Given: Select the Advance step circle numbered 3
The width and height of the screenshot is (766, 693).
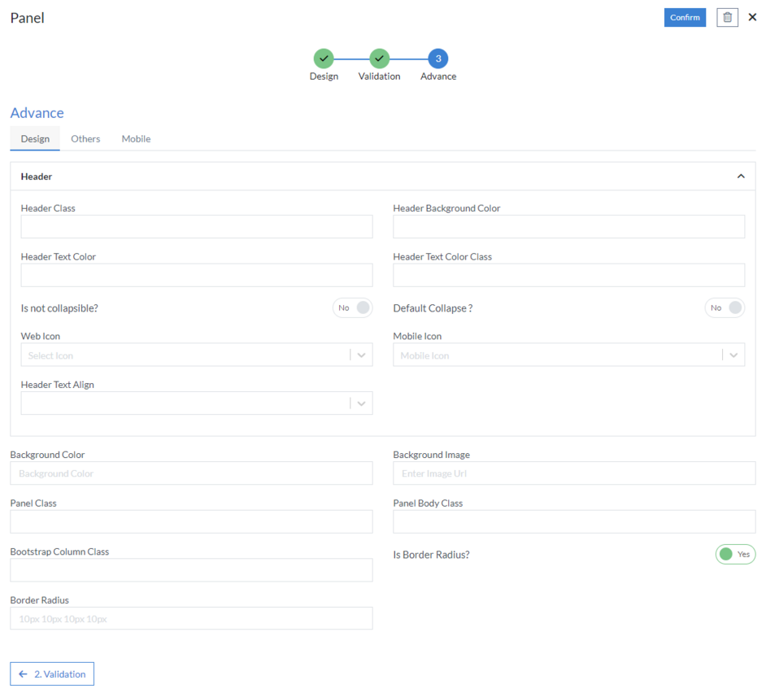Looking at the screenshot, I should [437, 59].
